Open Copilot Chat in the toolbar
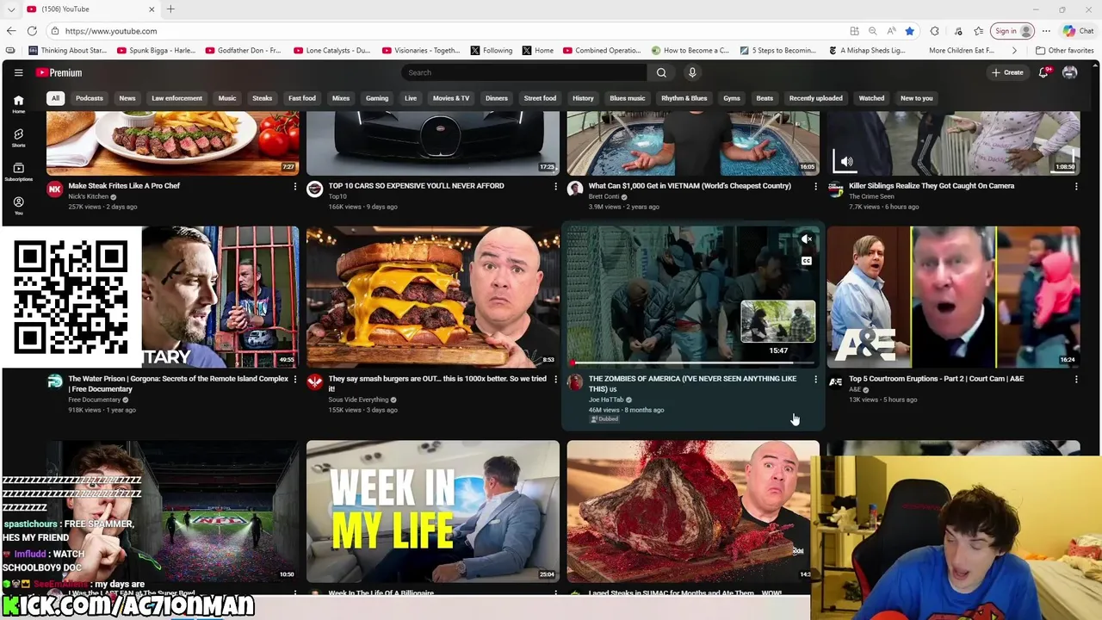Screen dimensions: 1102x620 pos(1078,31)
